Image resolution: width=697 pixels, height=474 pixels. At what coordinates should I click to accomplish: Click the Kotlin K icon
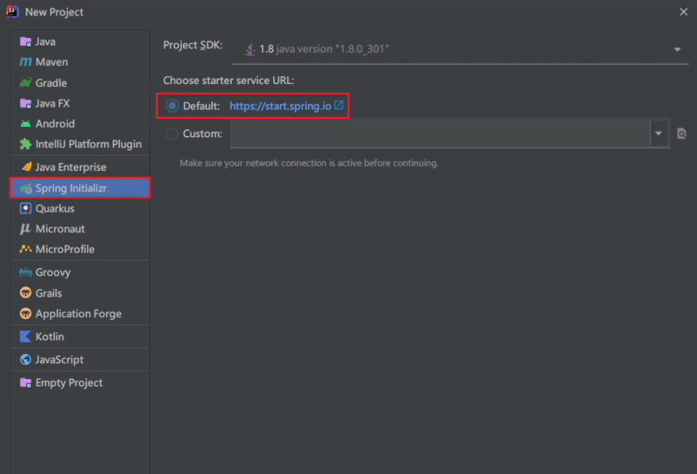point(26,336)
